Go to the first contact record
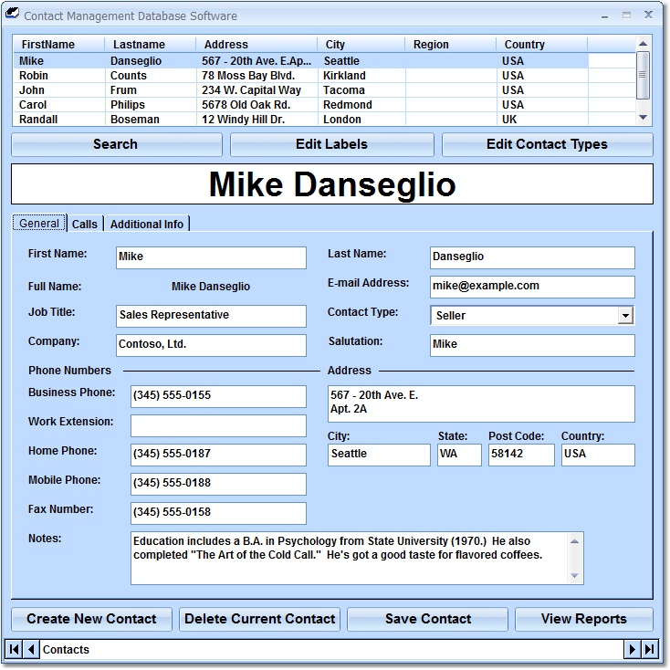 [x=14, y=649]
